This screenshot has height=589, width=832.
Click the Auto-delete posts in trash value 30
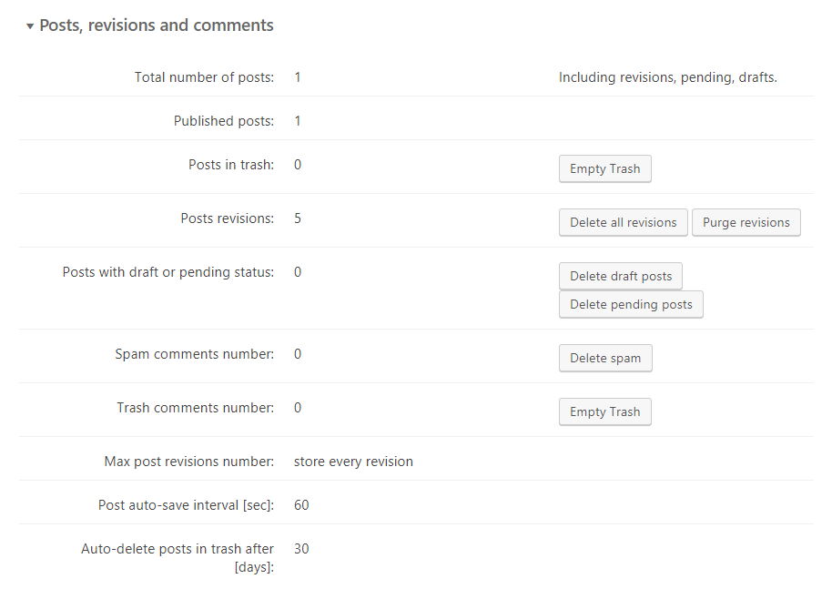coord(301,549)
